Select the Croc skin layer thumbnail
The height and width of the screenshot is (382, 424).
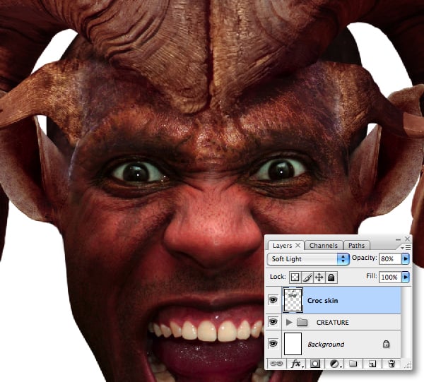(292, 300)
